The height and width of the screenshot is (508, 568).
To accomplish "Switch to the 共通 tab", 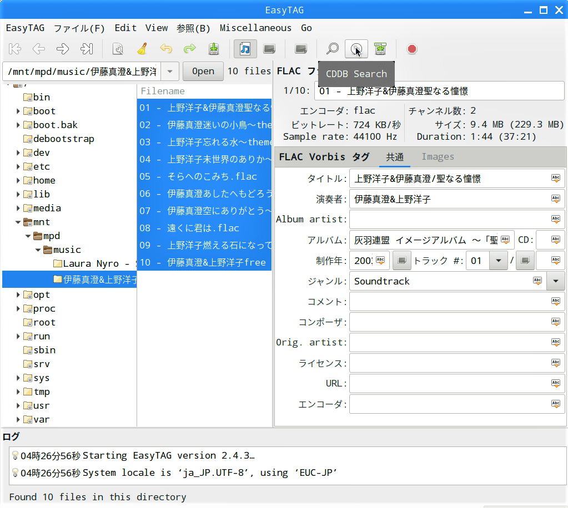I will (394, 156).
